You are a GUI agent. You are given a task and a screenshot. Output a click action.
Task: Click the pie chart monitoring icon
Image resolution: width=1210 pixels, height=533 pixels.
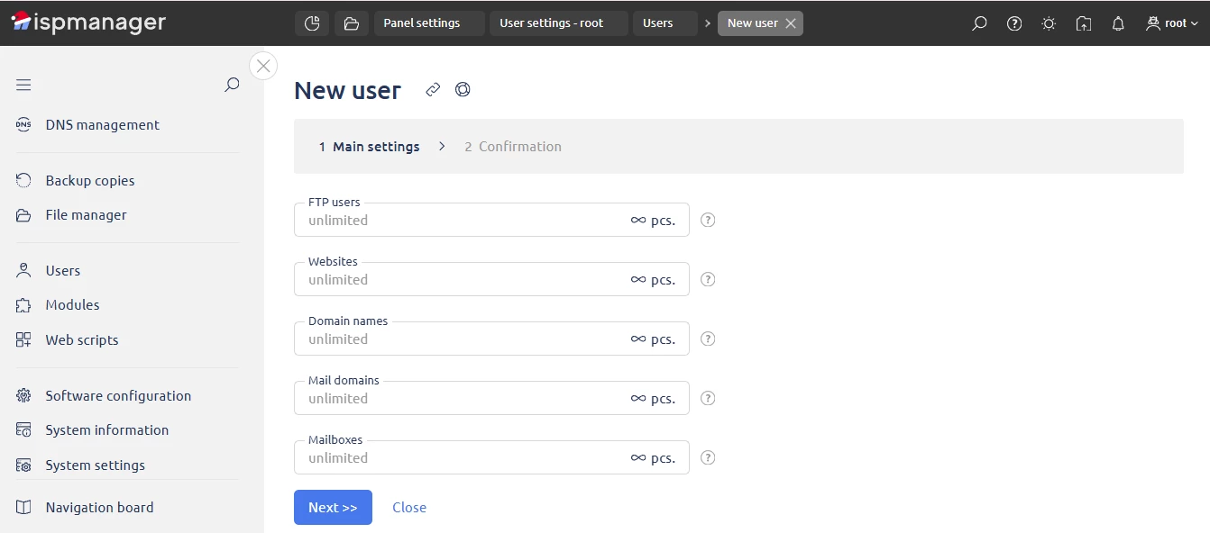[x=312, y=23]
